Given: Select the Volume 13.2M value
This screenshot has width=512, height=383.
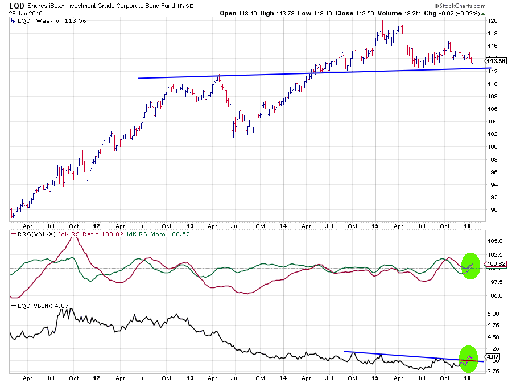Looking at the screenshot, I should pyautogui.click(x=399, y=14).
